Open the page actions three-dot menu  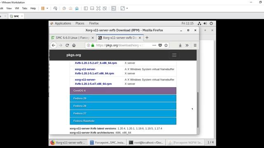(x=154, y=45)
